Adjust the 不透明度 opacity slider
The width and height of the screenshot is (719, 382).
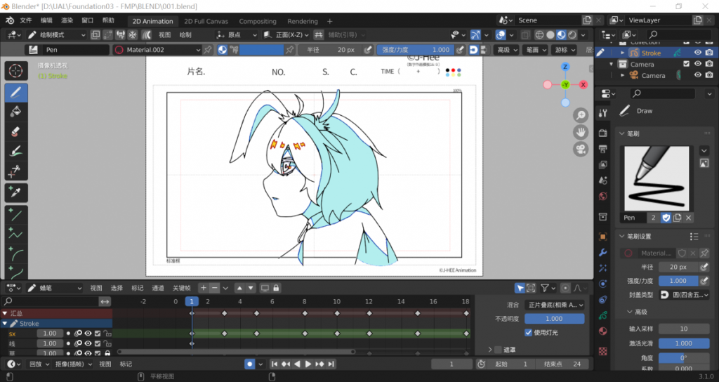[555, 319]
